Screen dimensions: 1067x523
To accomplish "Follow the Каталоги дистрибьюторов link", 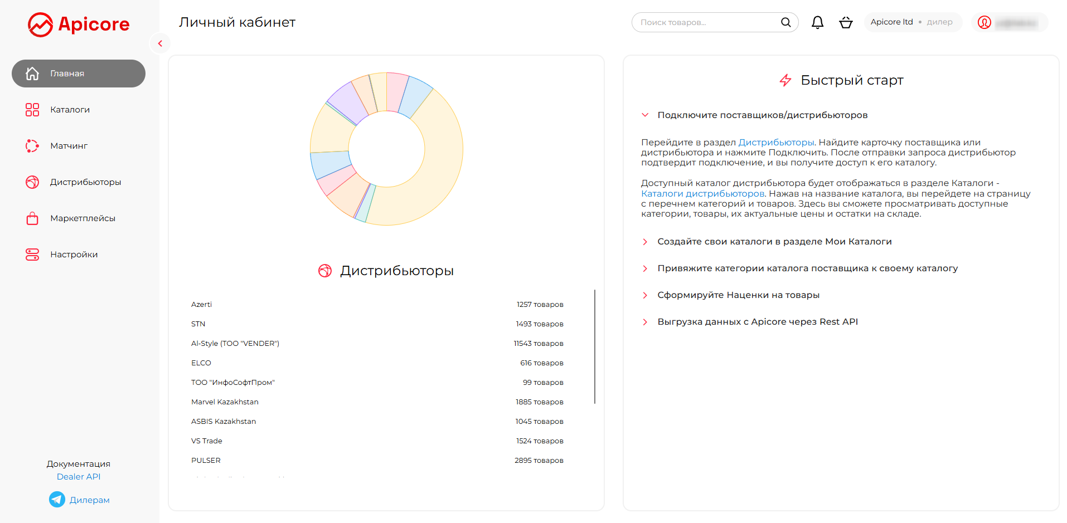I will (702, 194).
